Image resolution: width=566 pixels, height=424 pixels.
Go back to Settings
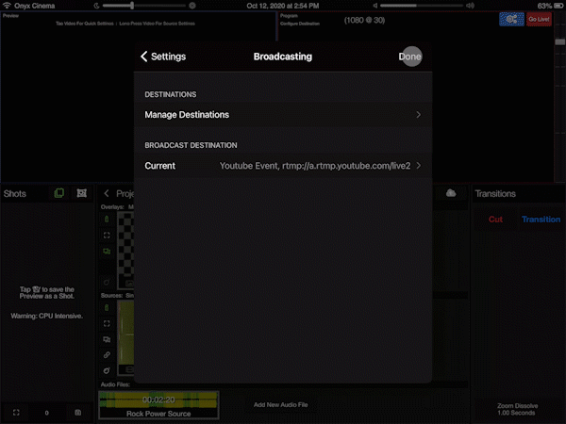point(163,57)
